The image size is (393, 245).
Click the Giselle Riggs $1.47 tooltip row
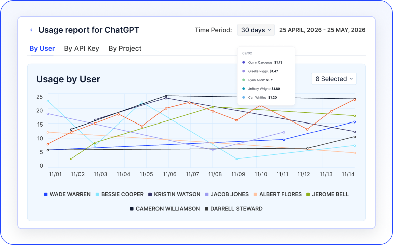click(260, 71)
